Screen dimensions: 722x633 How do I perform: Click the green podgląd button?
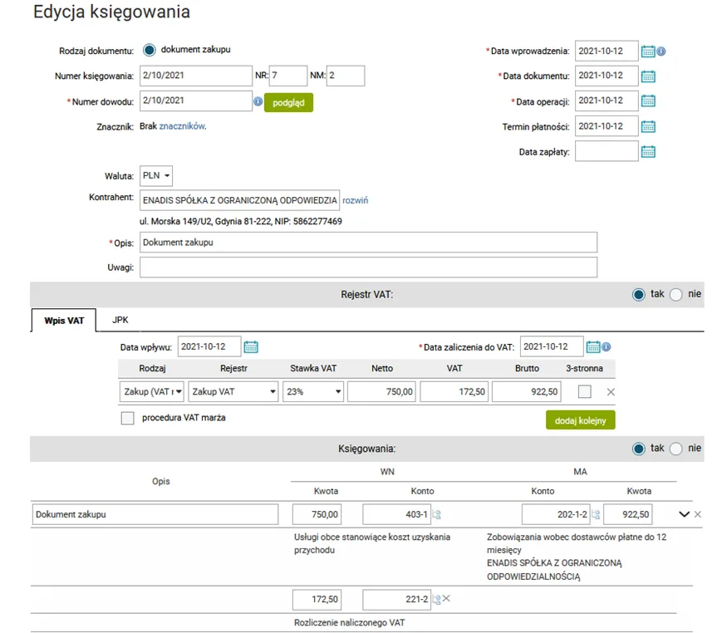[x=288, y=102]
